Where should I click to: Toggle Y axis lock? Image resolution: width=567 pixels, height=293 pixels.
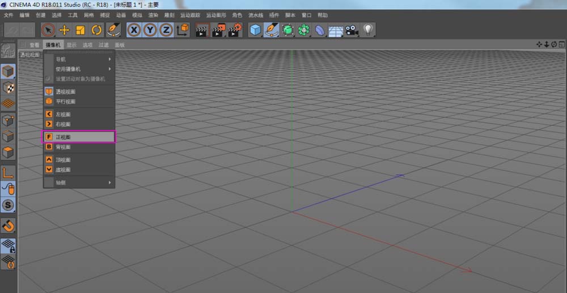tap(150, 30)
